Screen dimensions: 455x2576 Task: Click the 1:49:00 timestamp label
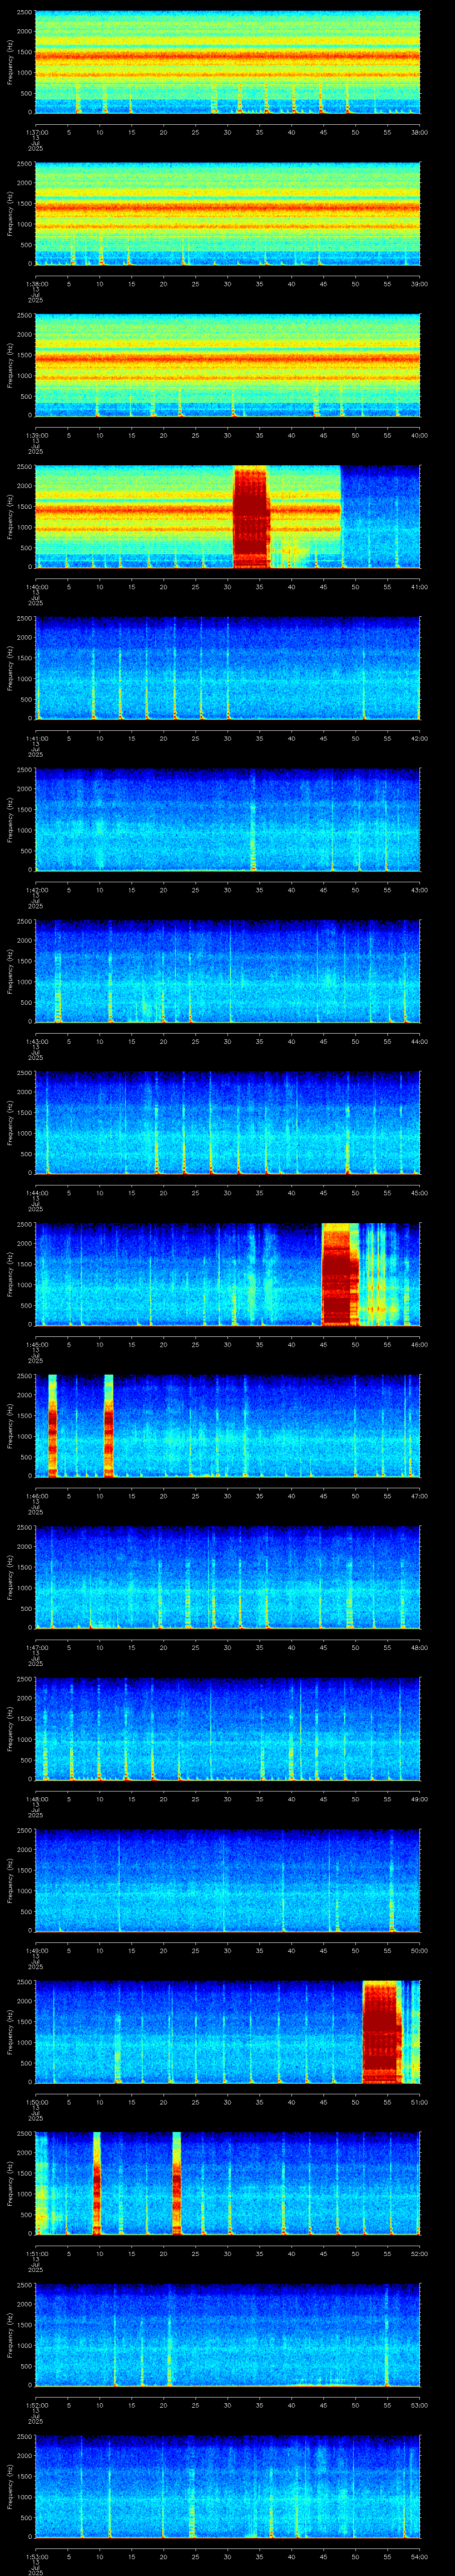[x=36, y=1950]
